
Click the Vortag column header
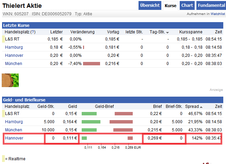click(x=113, y=32)
